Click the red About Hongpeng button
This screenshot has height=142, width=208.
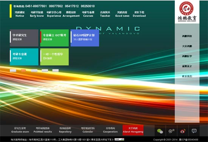click(133, 130)
